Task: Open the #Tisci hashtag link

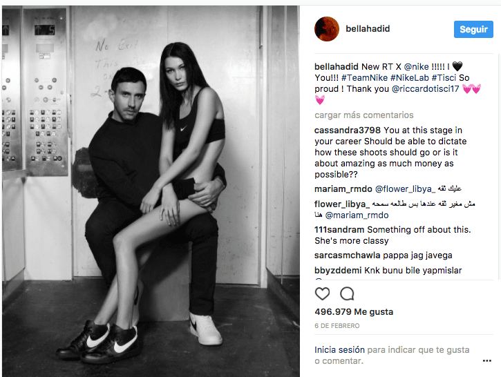Action: click(444, 78)
